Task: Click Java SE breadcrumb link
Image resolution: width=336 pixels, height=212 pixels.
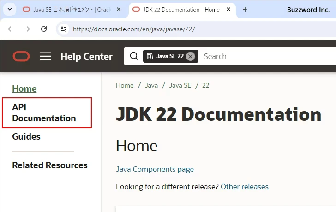Action: (x=180, y=85)
